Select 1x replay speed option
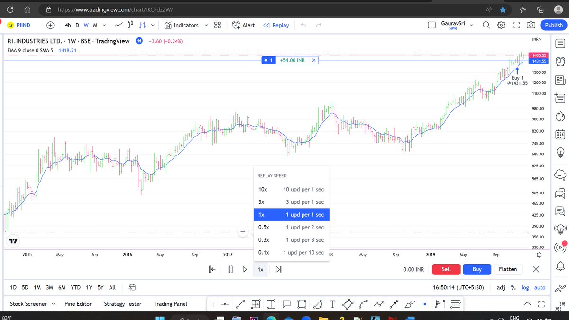Image resolution: width=569 pixels, height=320 pixels. (291, 215)
